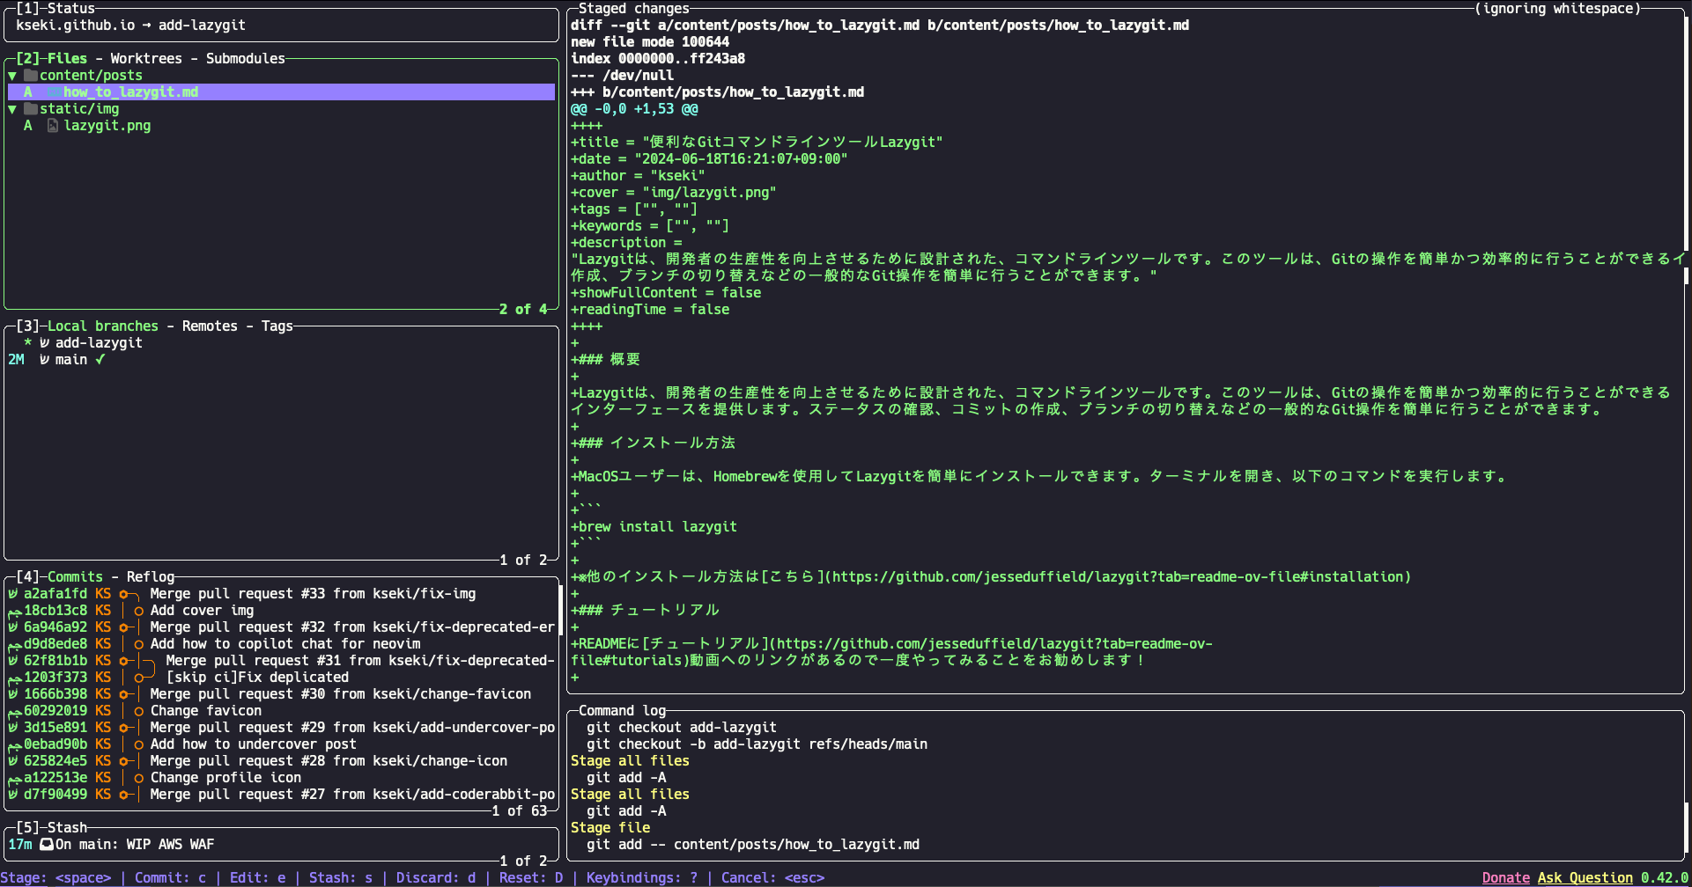Click Cancel: <esc> hint
Viewport: 1692px width, 887px height.
pos(773,878)
